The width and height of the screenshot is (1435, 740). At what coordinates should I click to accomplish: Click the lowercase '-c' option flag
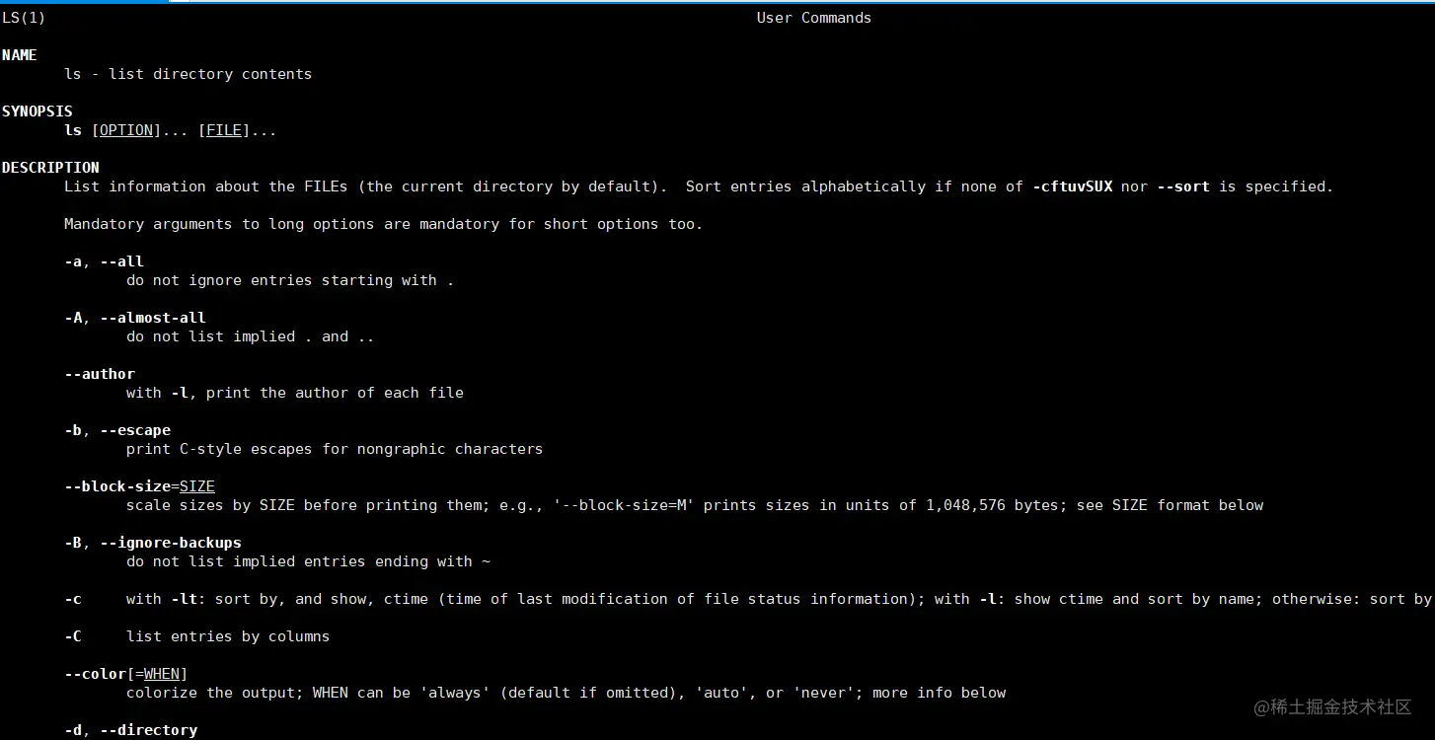point(73,599)
